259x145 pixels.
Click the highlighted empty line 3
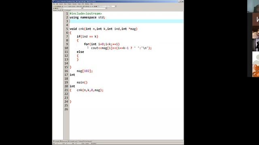(126, 21)
